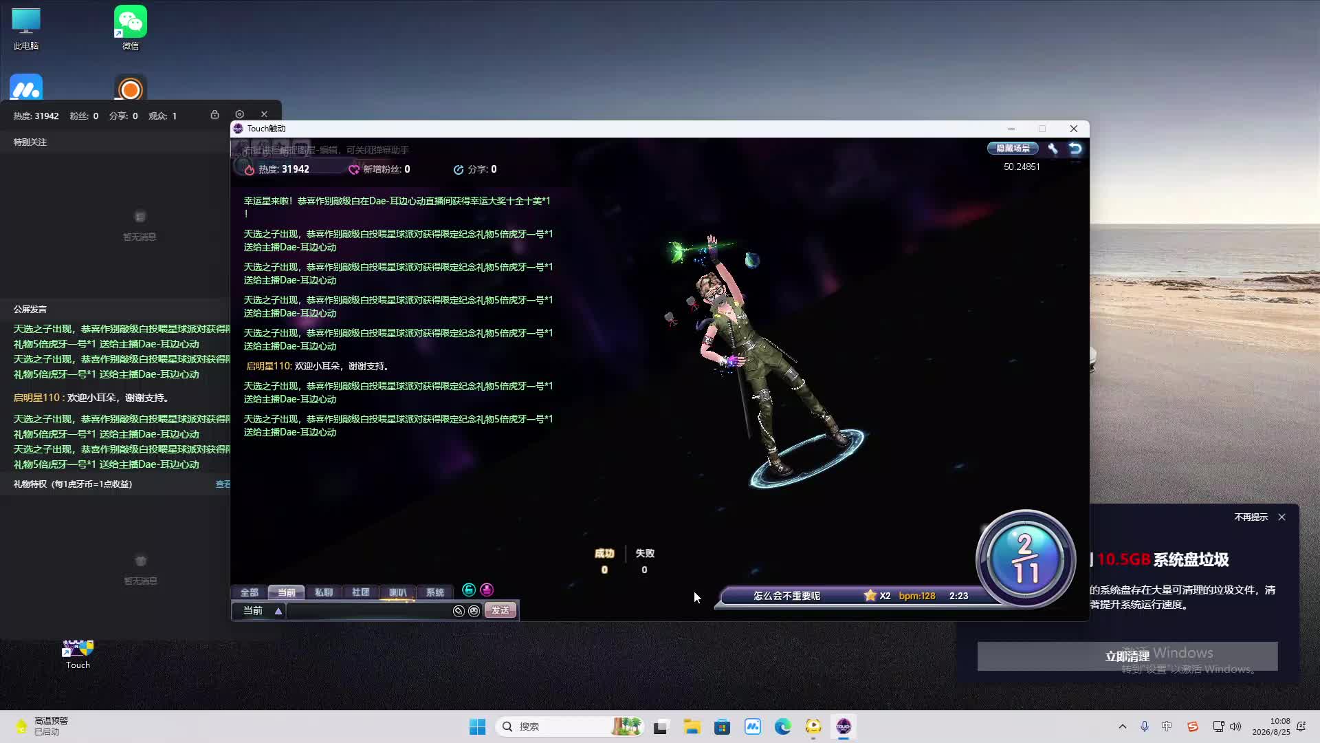
Task: Close the left stats overlay panel
Action: coord(264,114)
